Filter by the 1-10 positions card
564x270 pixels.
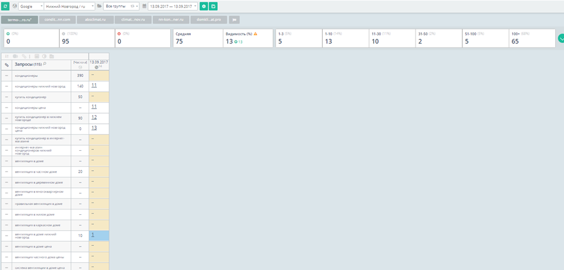[x=345, y=38]
